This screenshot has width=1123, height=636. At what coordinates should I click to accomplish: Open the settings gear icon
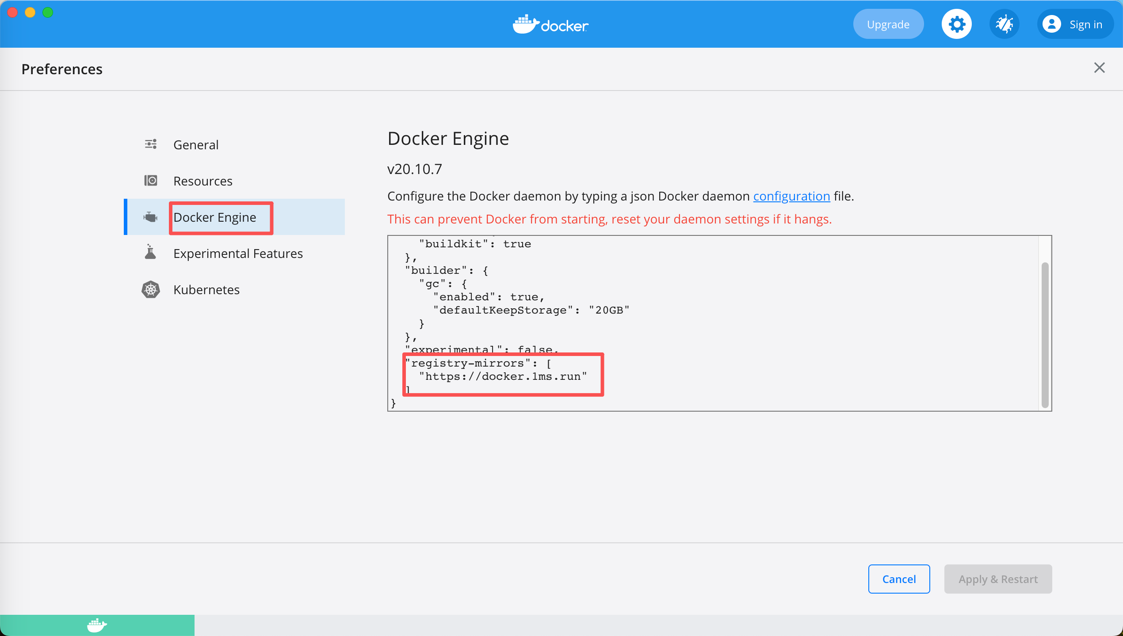[x=956, y=24]
